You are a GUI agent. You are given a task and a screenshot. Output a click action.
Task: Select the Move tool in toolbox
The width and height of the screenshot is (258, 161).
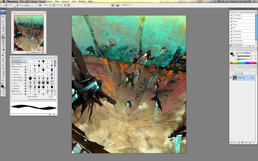point(3,16)
